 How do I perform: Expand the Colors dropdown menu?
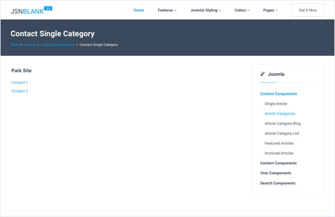[242, 10]
